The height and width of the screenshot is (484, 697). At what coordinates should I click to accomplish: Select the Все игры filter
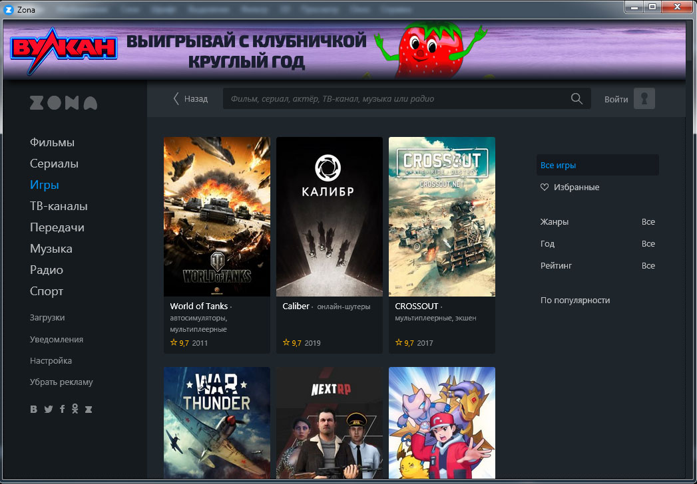[x=597, y=165]
